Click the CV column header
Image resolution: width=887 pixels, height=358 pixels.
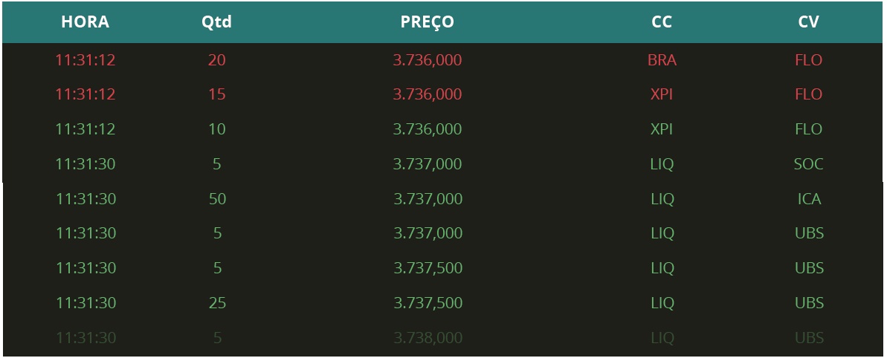coord(808,22)
